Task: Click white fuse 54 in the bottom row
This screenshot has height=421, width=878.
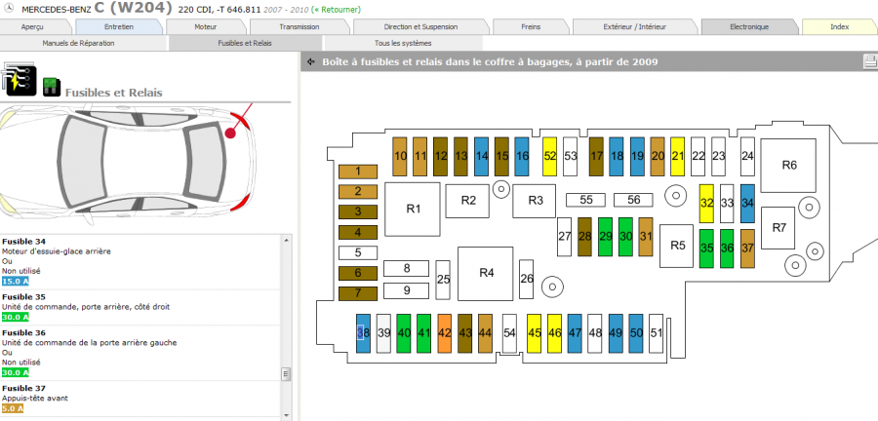Action: pyautogui.click(x=509, y=333)
